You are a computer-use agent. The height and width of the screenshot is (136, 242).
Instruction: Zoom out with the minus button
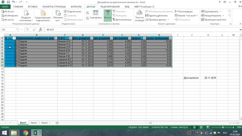tap(213, 127)
